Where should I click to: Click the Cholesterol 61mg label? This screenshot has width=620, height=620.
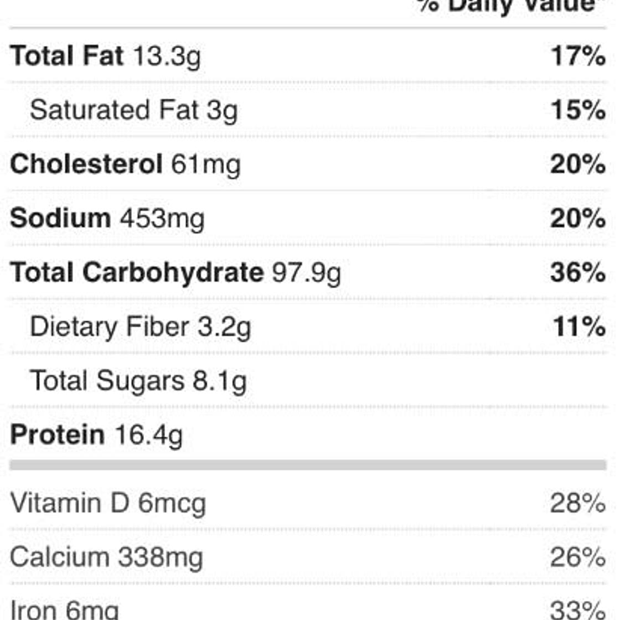(125, 165)
